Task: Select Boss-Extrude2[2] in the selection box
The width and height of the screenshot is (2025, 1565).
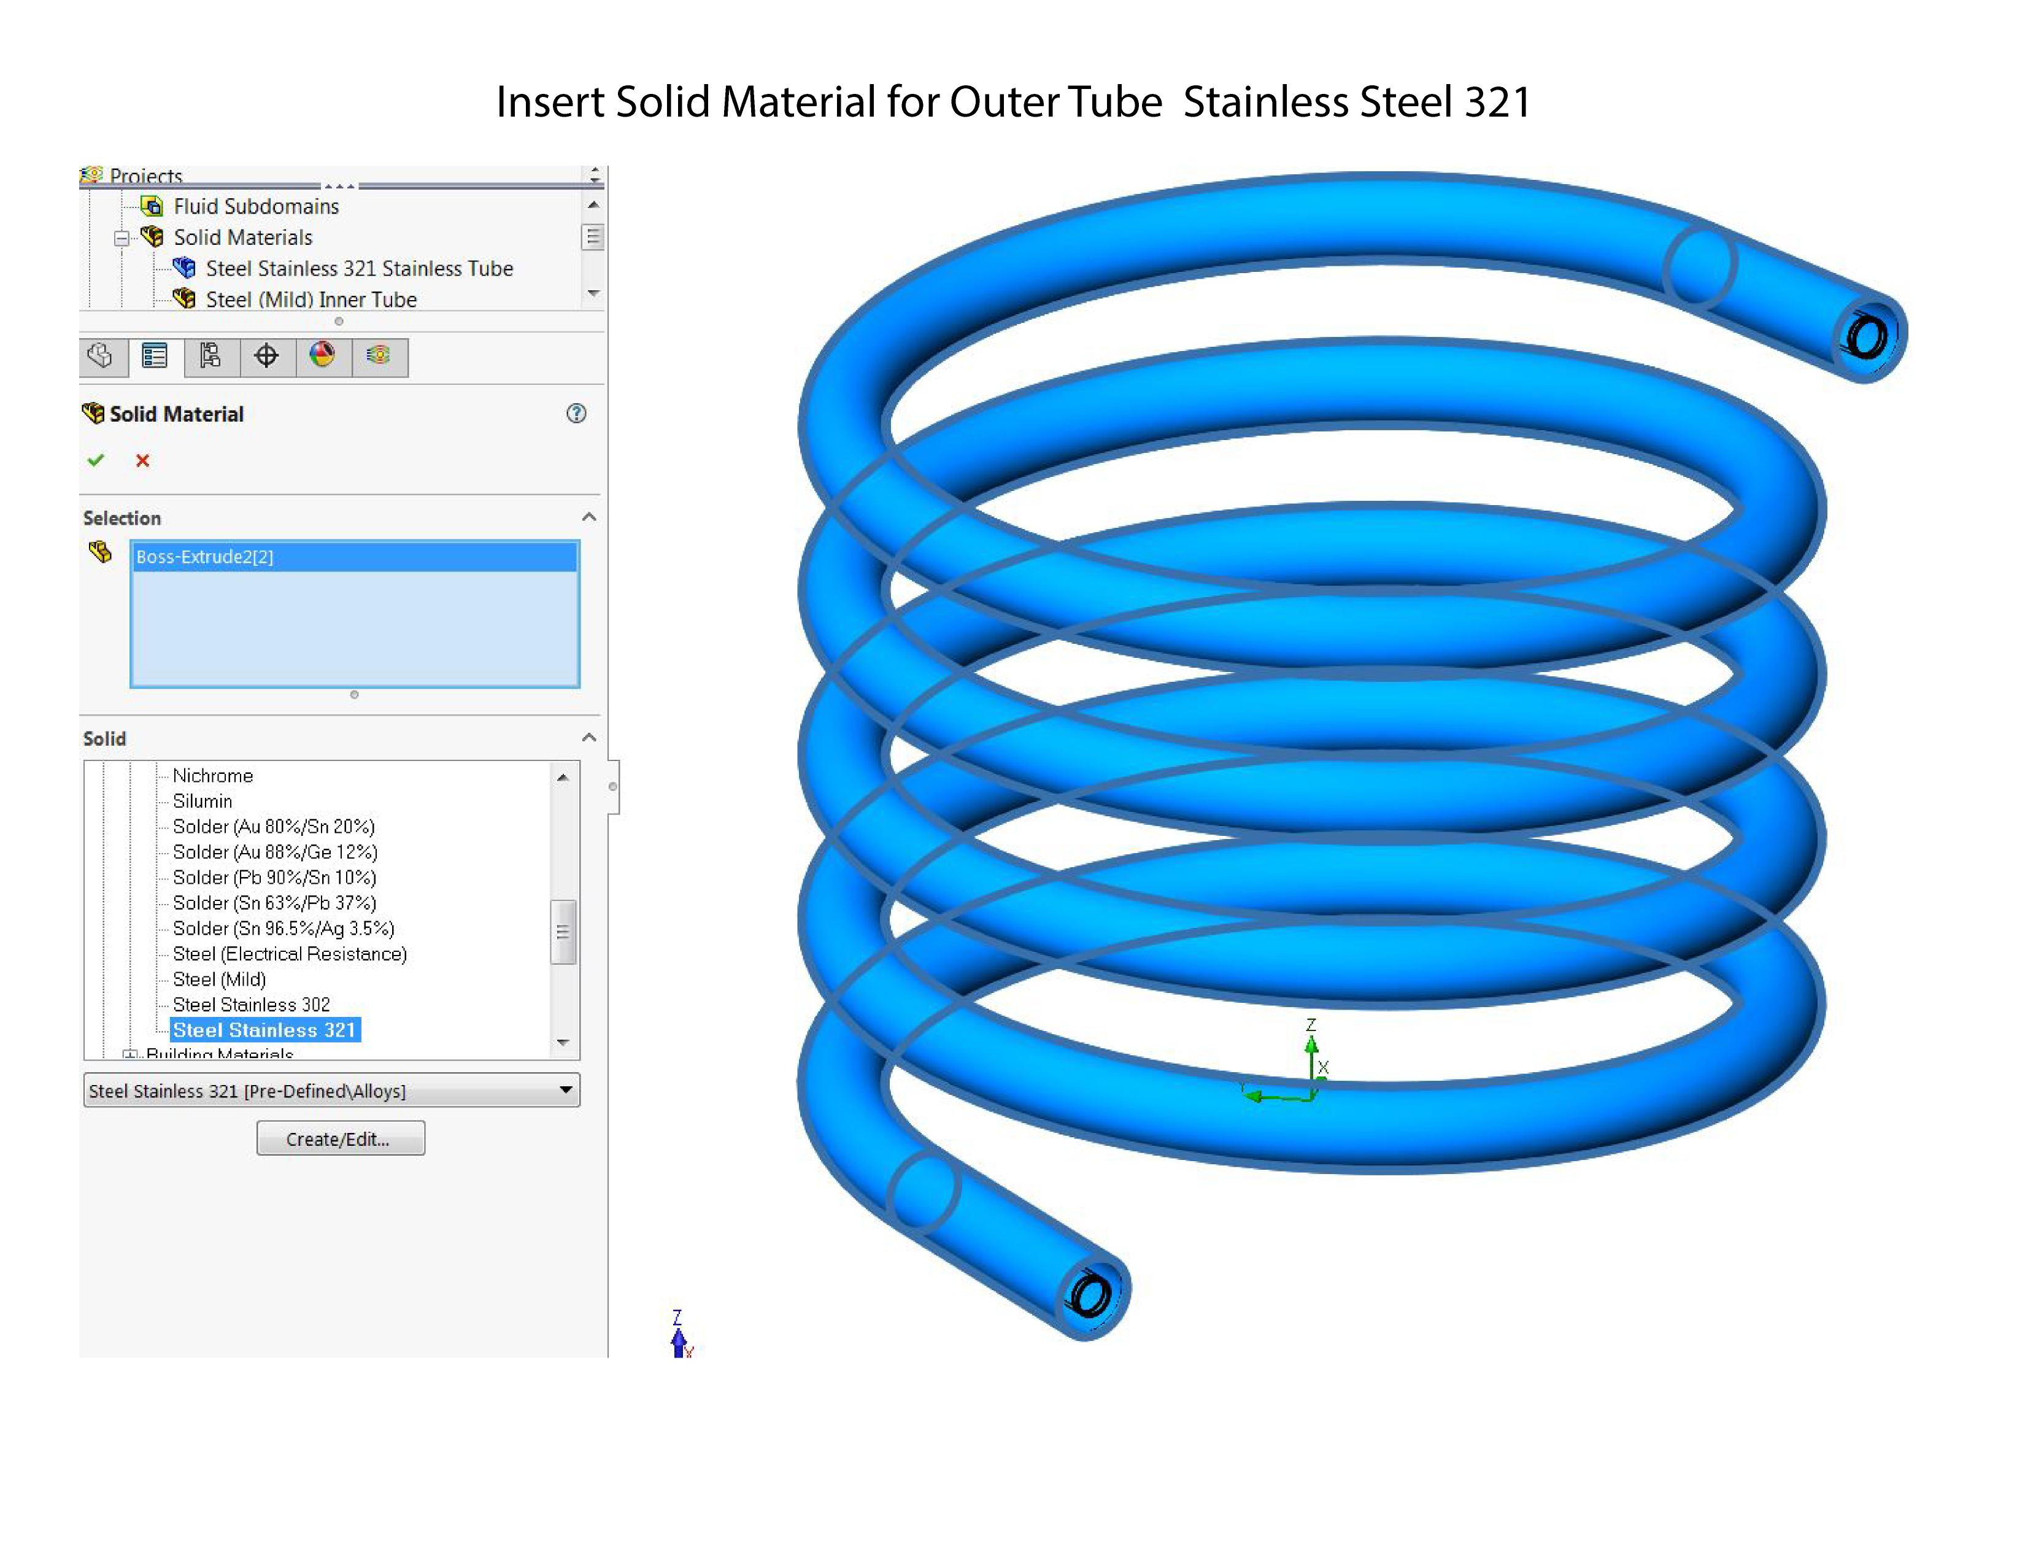Action: [205, 556]
